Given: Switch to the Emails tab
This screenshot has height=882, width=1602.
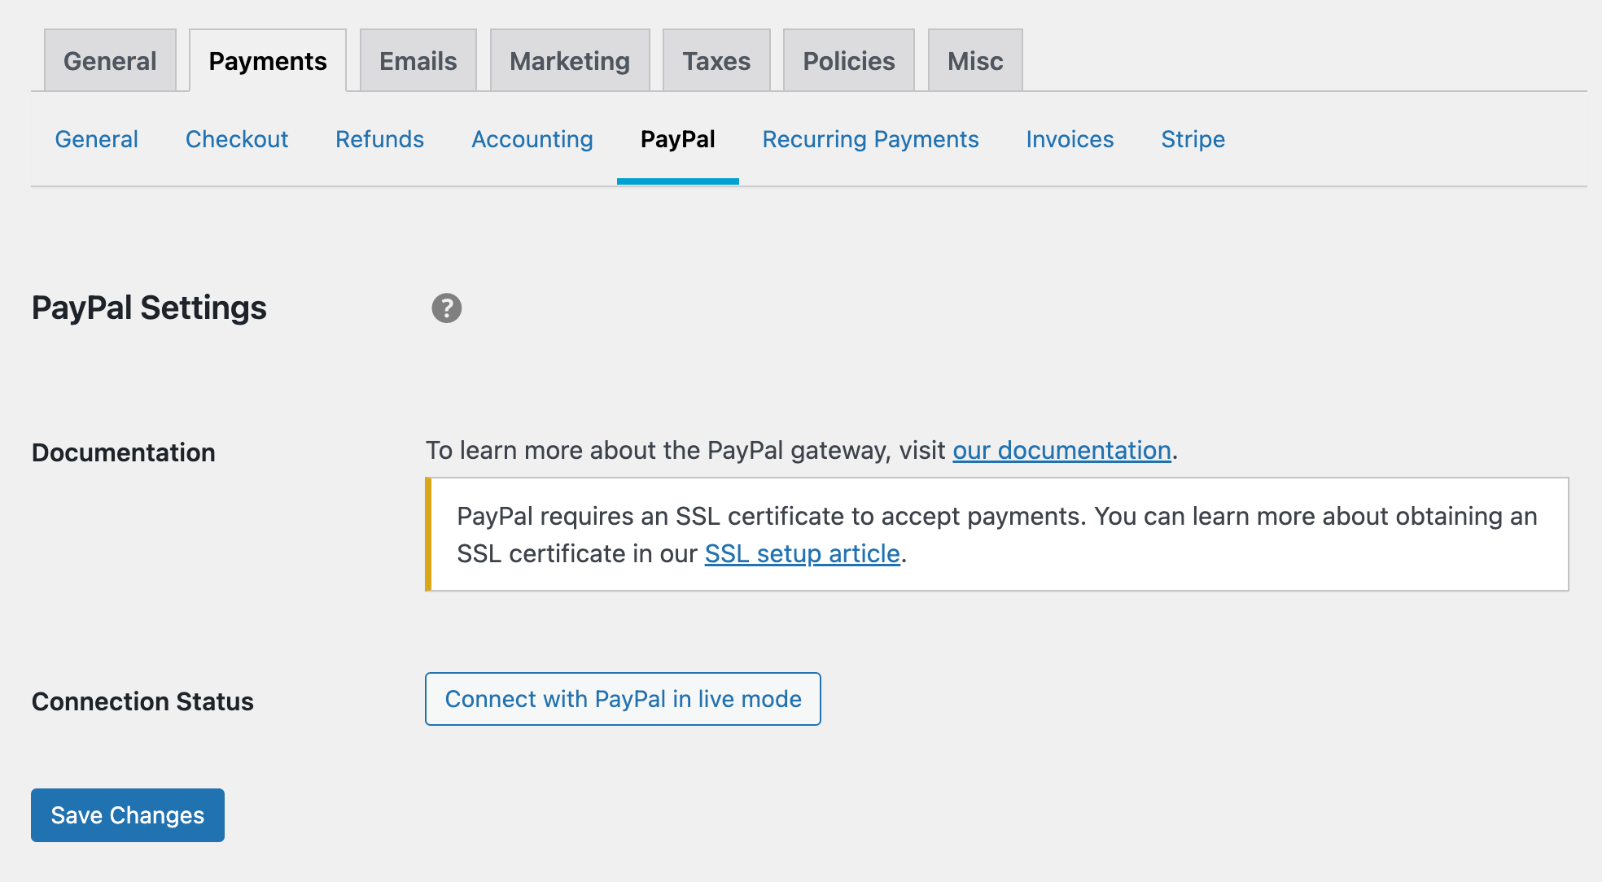Looking at the screenshot, I should (418, 61).
